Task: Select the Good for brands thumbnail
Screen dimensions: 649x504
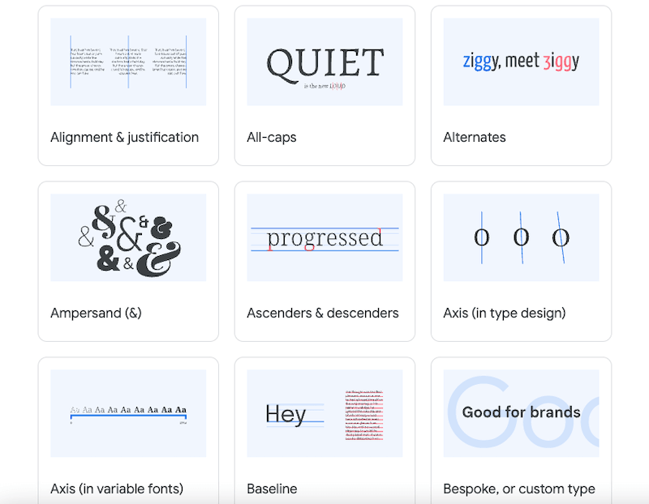Action: [x=521, y=412]
